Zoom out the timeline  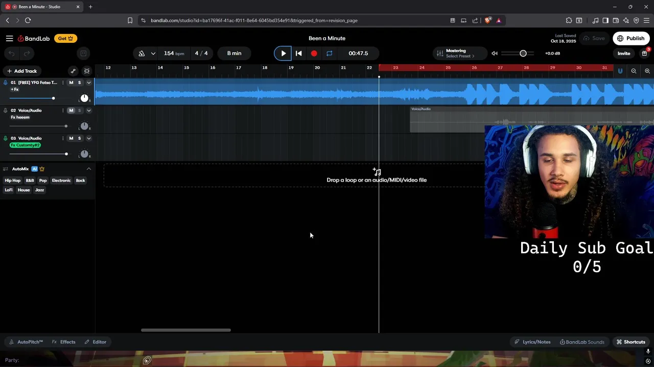(x=634, y=71)
